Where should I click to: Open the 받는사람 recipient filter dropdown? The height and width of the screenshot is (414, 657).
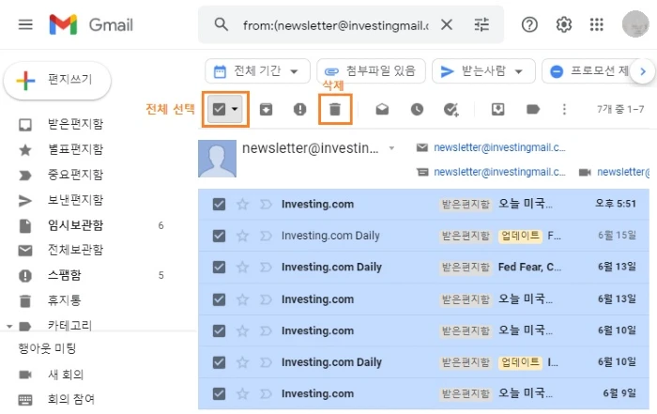click(x=483, y=71)
